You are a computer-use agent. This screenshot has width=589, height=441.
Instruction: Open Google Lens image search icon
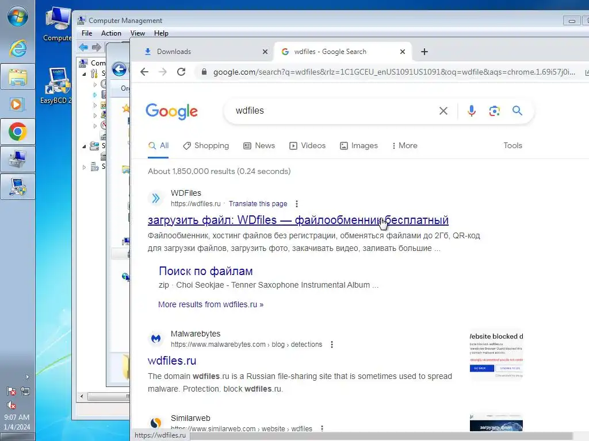pyautogui.click(x=494, y=111)
